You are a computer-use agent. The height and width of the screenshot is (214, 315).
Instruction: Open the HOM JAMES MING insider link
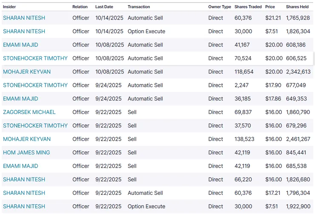click(x=26, y=153)
